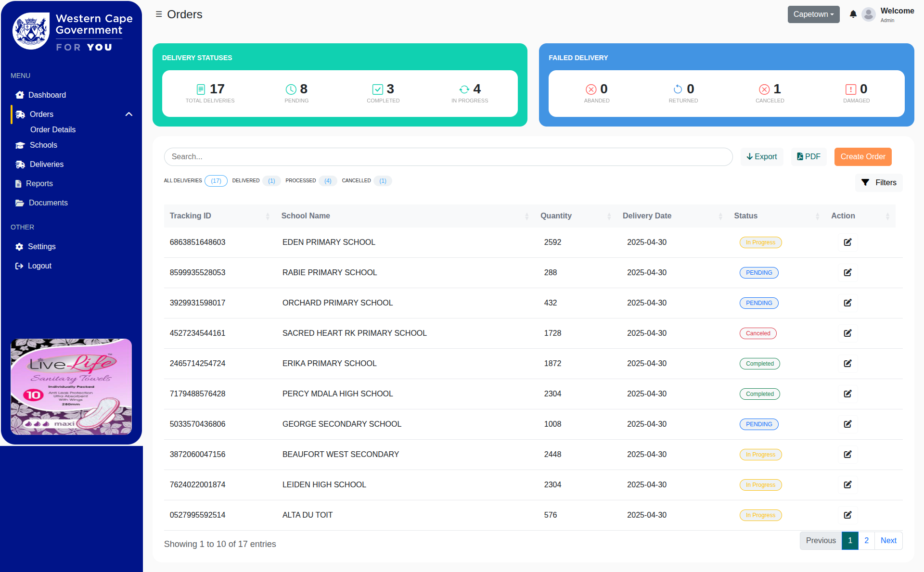Open the Filters dropdown panel
Screen dimensions: 924x572
[x=879, y=182]
